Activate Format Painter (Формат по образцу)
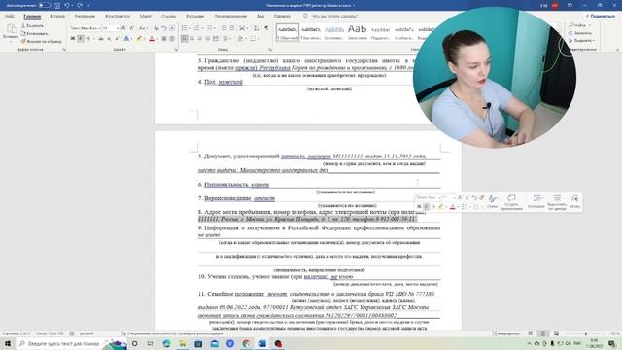Image resolution: width=622 pixels, height=350 pixels. 41,41
